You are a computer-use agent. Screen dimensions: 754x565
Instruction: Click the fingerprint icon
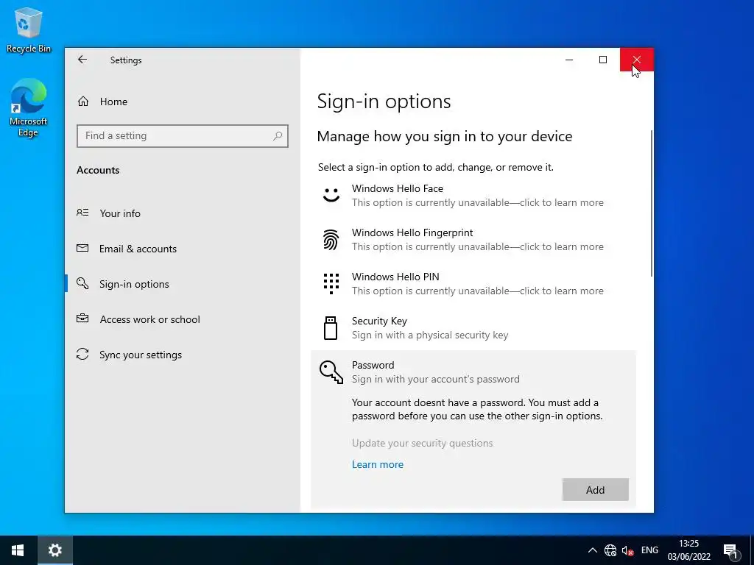pyautogui.click(x=331, y=239)
